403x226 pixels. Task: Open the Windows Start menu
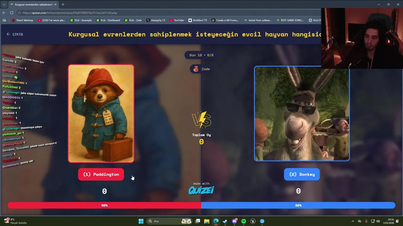tap(141, 221)
